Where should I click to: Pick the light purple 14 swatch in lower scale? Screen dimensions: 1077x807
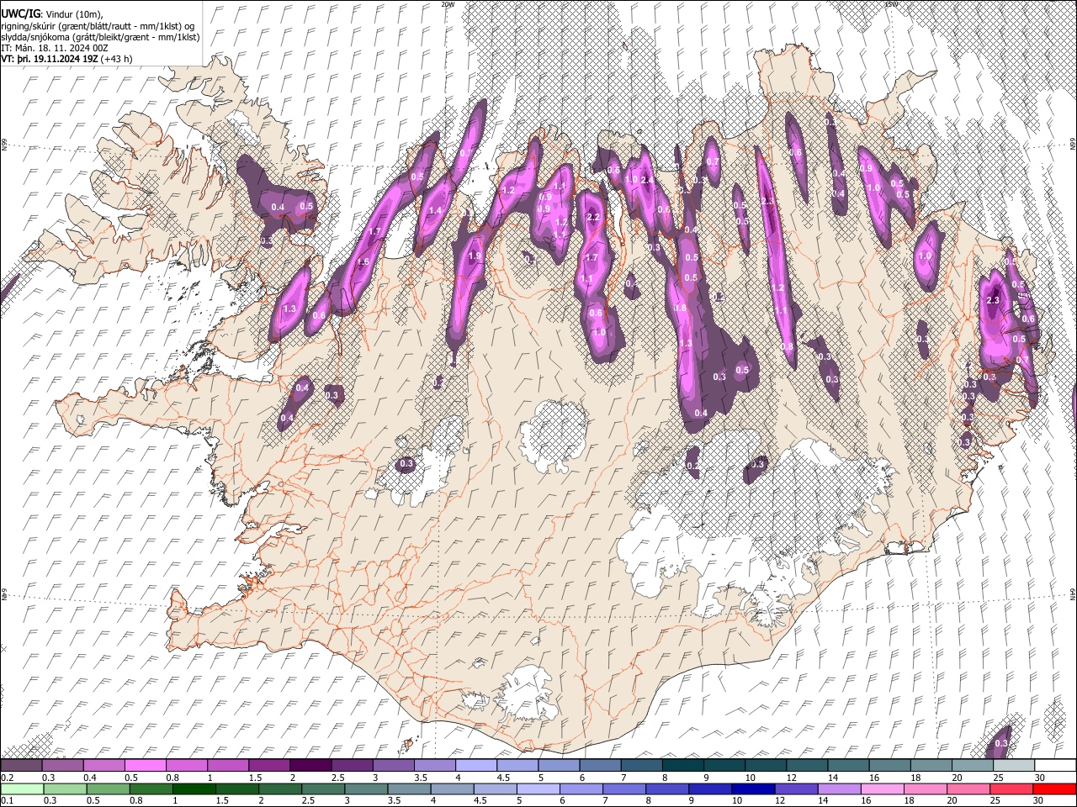[x=839, y=789]
